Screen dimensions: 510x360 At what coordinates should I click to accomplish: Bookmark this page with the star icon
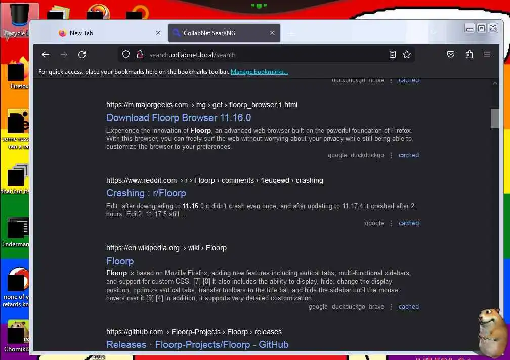click(407, 54)
